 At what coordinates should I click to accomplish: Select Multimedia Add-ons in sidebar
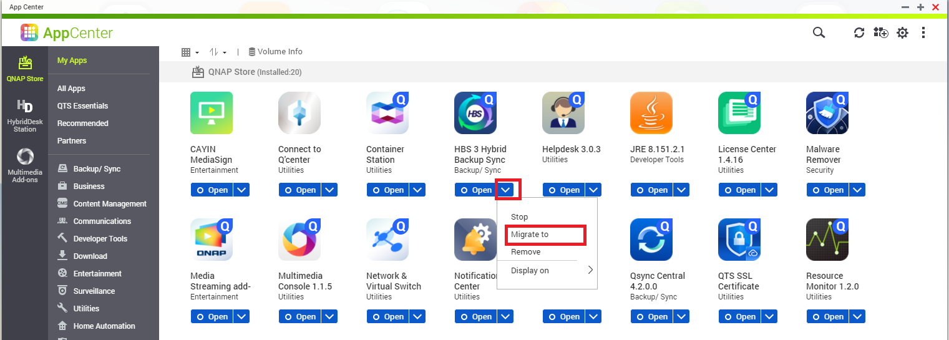coord(25,166)
